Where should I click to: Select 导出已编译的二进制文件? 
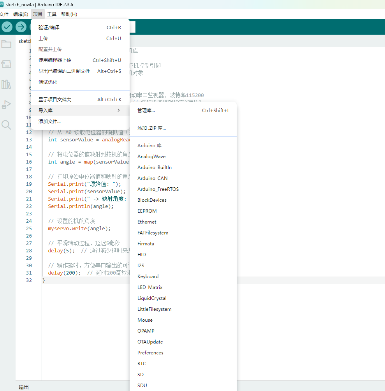[80, 71]
